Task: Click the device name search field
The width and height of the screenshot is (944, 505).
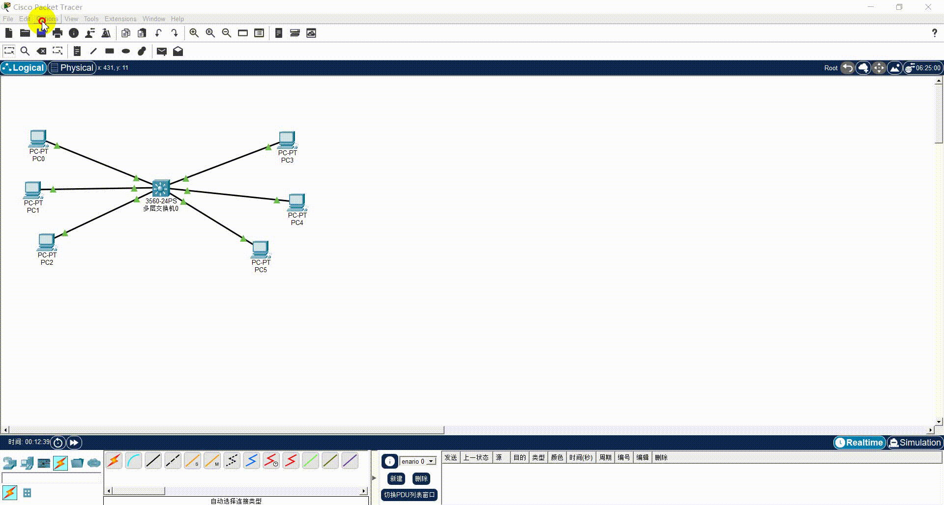Action: (52, 478)
